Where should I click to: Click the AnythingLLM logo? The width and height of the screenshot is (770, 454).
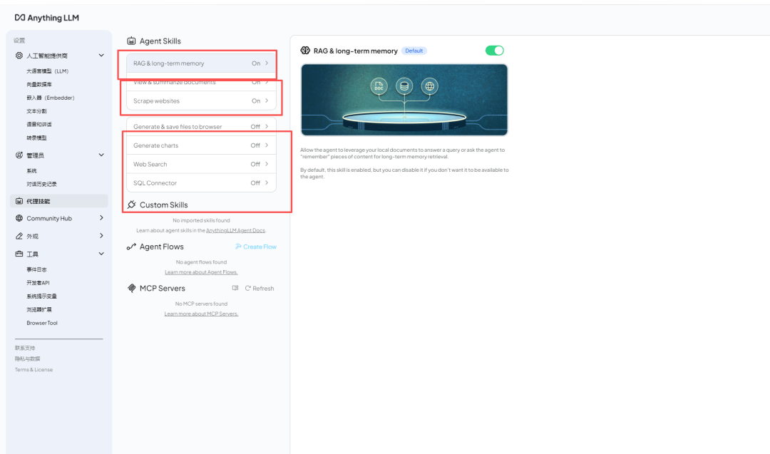point(46,18)
